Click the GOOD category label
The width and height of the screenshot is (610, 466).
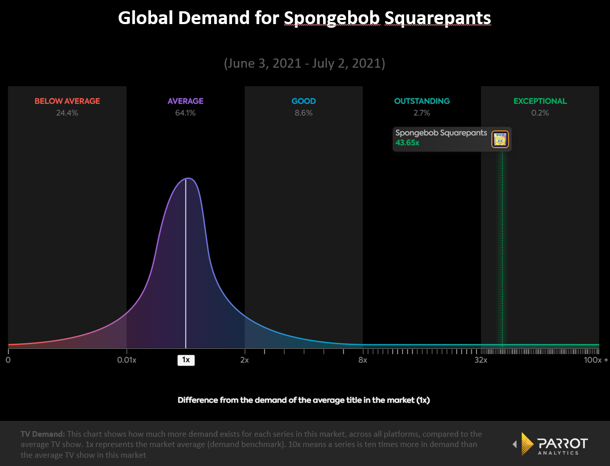click(x=304, y=101)
